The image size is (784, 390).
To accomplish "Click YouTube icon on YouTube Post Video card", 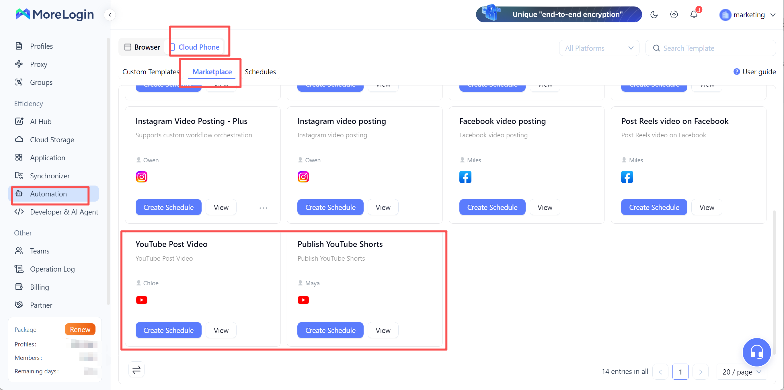I will tap(142, 300).
